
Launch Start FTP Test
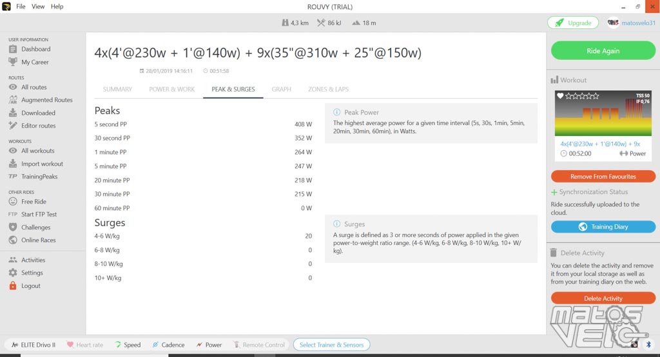(32, 215)
